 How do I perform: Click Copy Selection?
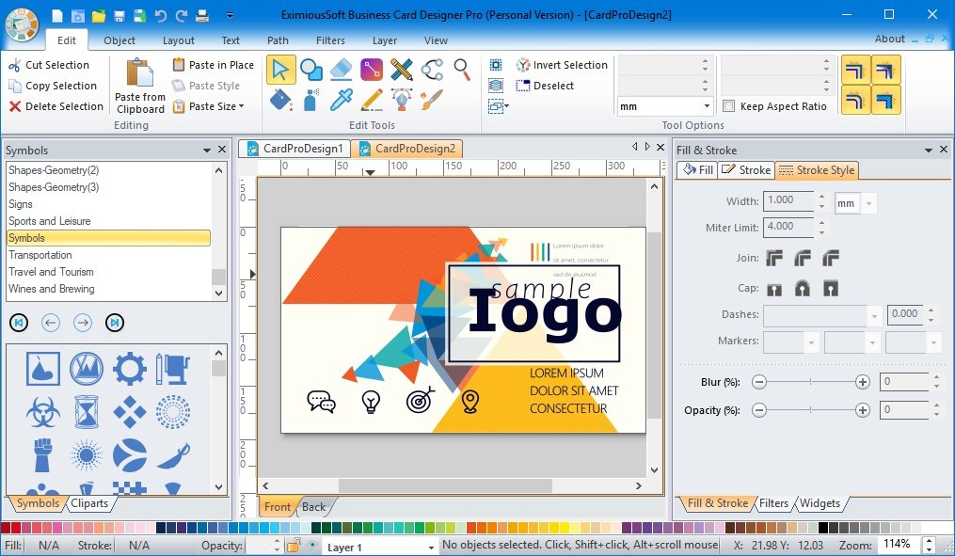point(53,86)
